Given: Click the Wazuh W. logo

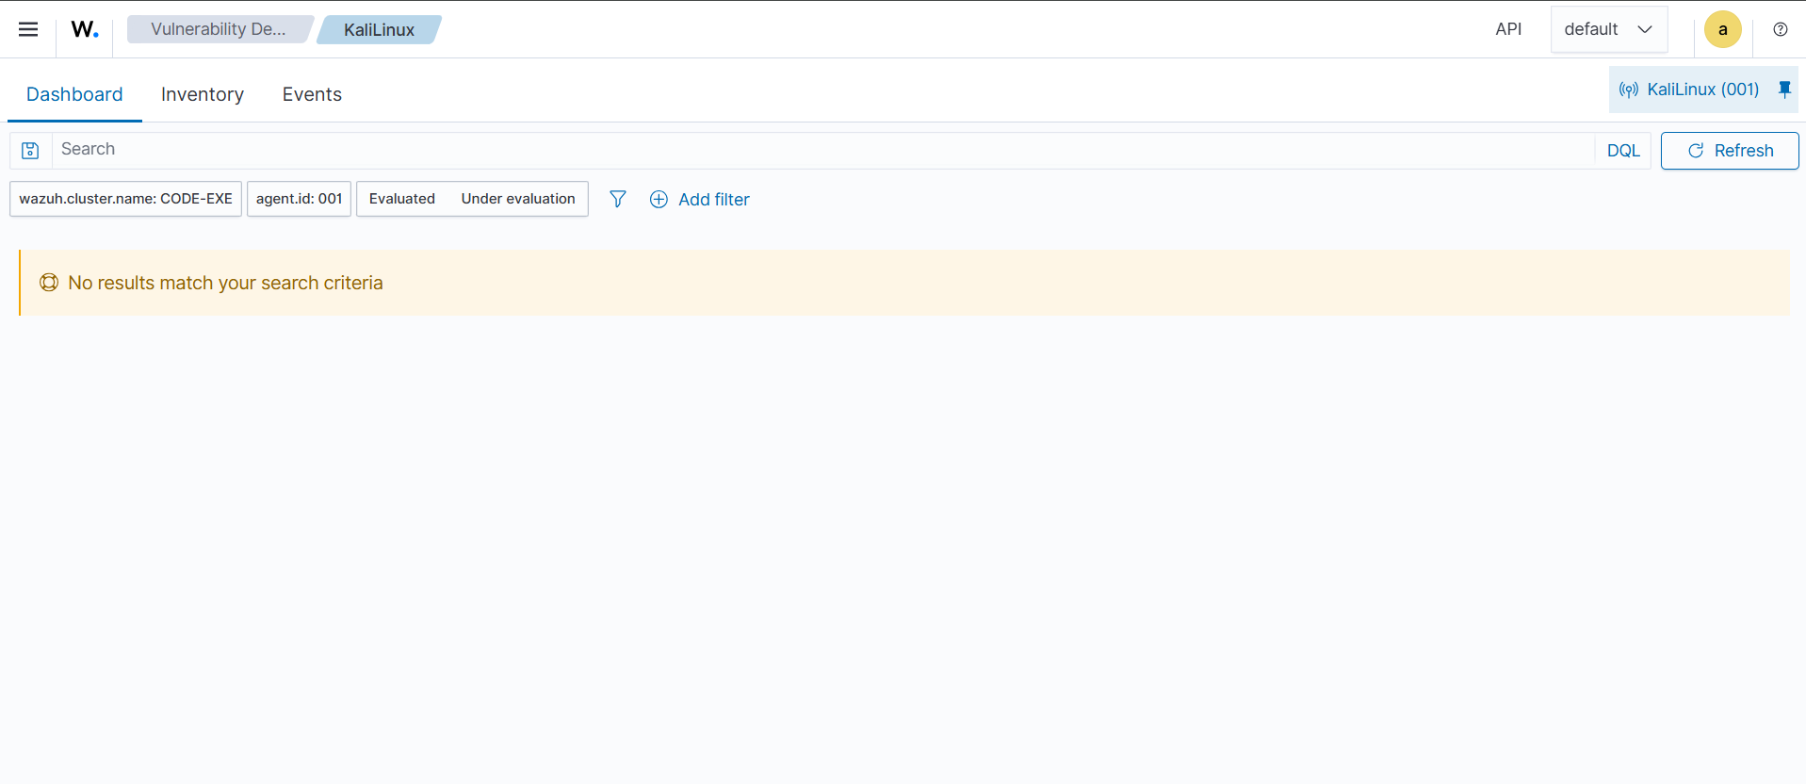Looking at the screenshot, I should pyautogui.click(x=85, y=29).
